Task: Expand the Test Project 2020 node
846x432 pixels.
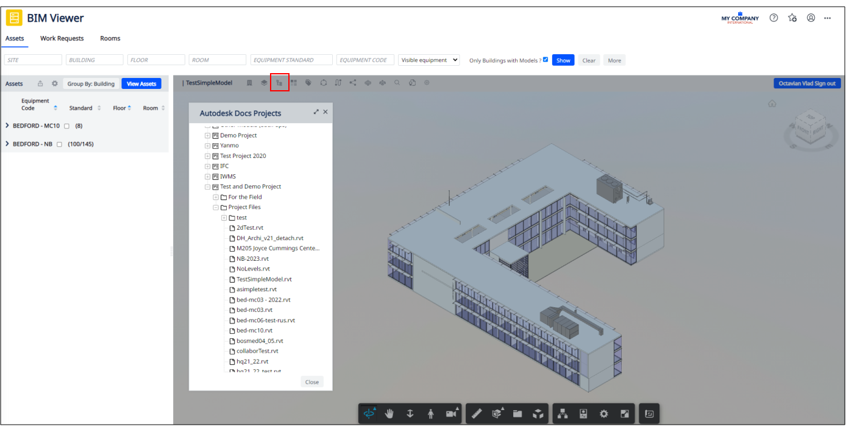Action: 207,156
